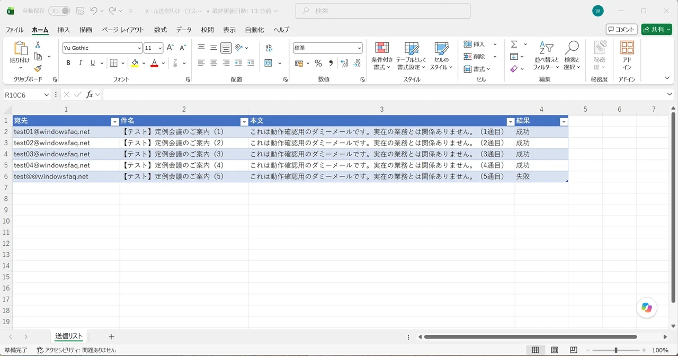
Task: Open the font size 11 dropdown
Action: 160,48
